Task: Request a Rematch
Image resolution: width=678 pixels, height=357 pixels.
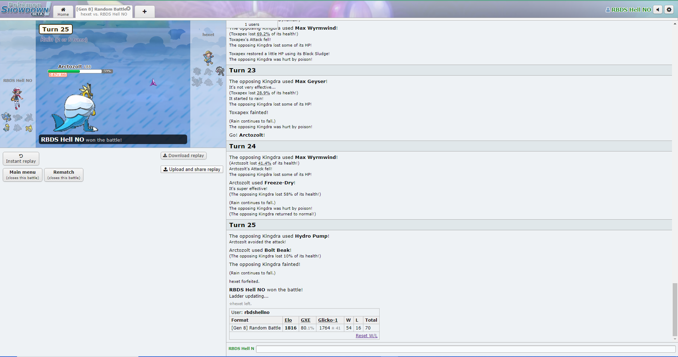Action: (64, 175)
